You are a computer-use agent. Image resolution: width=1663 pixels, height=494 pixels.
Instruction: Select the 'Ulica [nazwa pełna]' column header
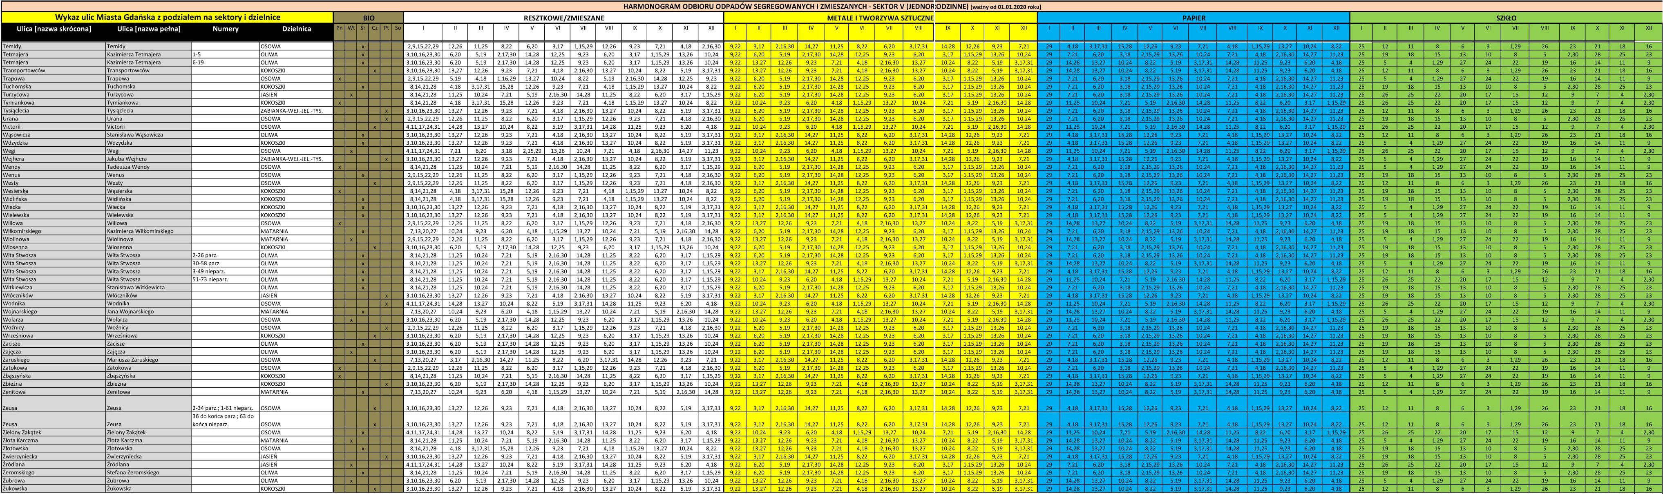(148, 29)
